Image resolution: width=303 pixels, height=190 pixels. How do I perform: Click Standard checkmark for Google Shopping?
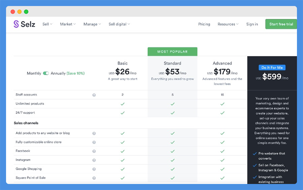pyautogui.click(x=173, y=169)
